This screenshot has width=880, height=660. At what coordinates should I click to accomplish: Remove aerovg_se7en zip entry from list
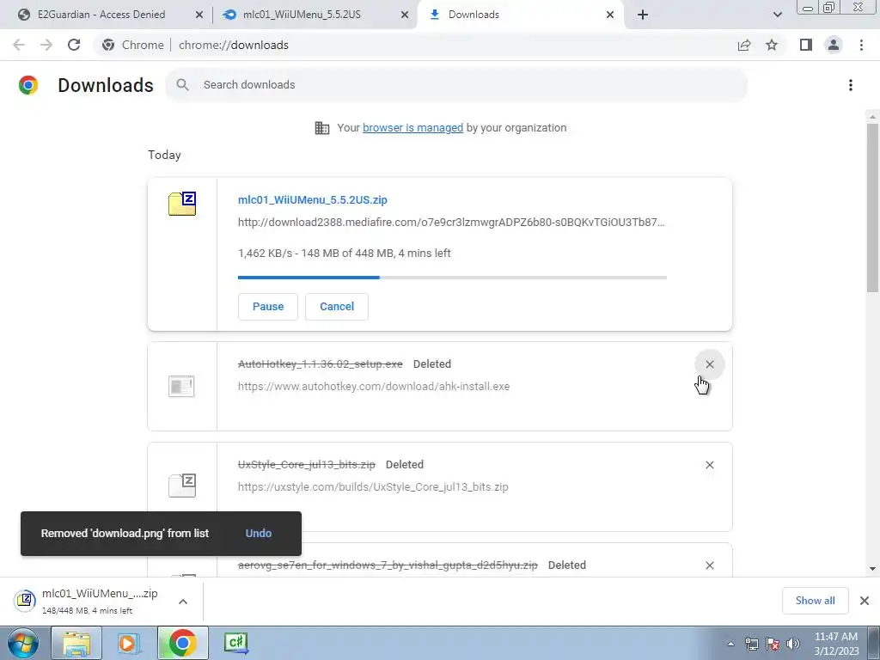(709, 565)
